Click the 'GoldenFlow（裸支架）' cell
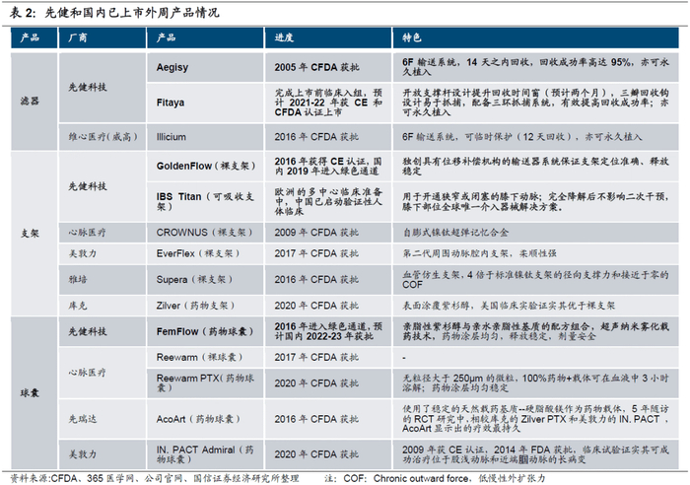690x485 pixels. pyautogui.click(x=205, y=167)
